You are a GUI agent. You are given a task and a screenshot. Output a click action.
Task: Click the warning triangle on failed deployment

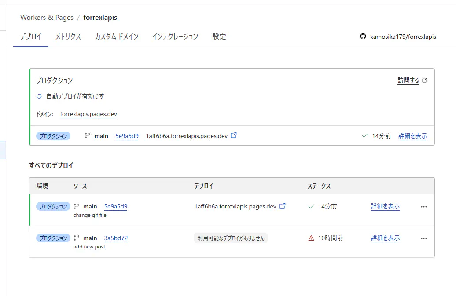pyautogui.click(x=311, y=238)
